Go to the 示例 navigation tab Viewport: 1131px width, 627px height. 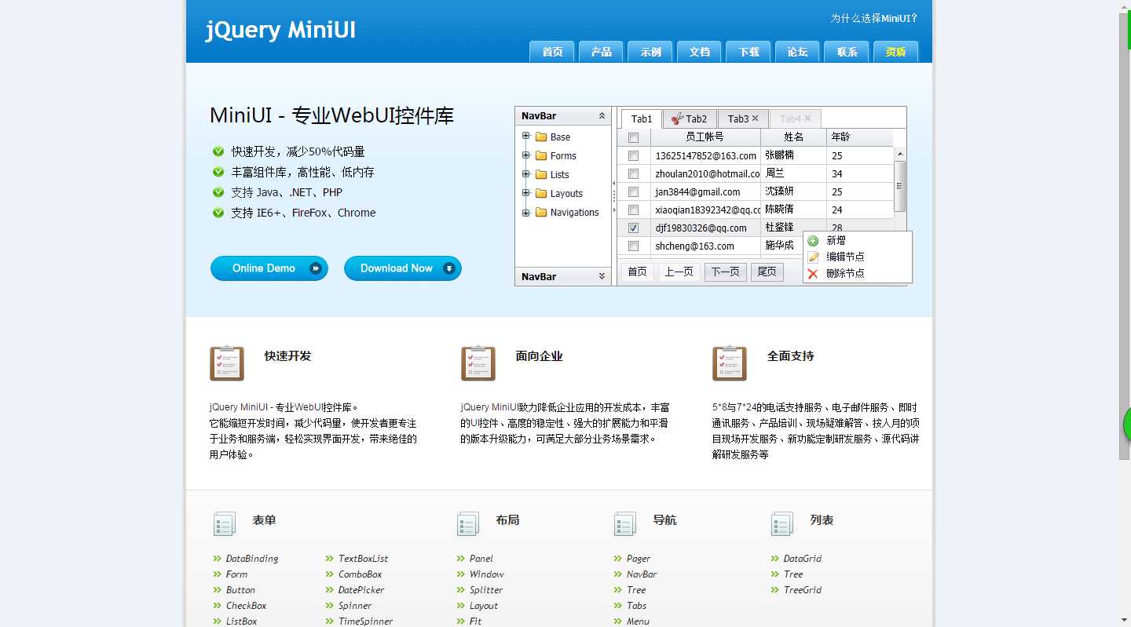650,51
